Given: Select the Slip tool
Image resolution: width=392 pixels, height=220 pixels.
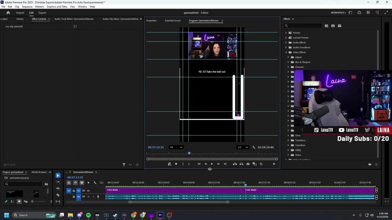Looking at the screenshot, I should tap(58, 201).
